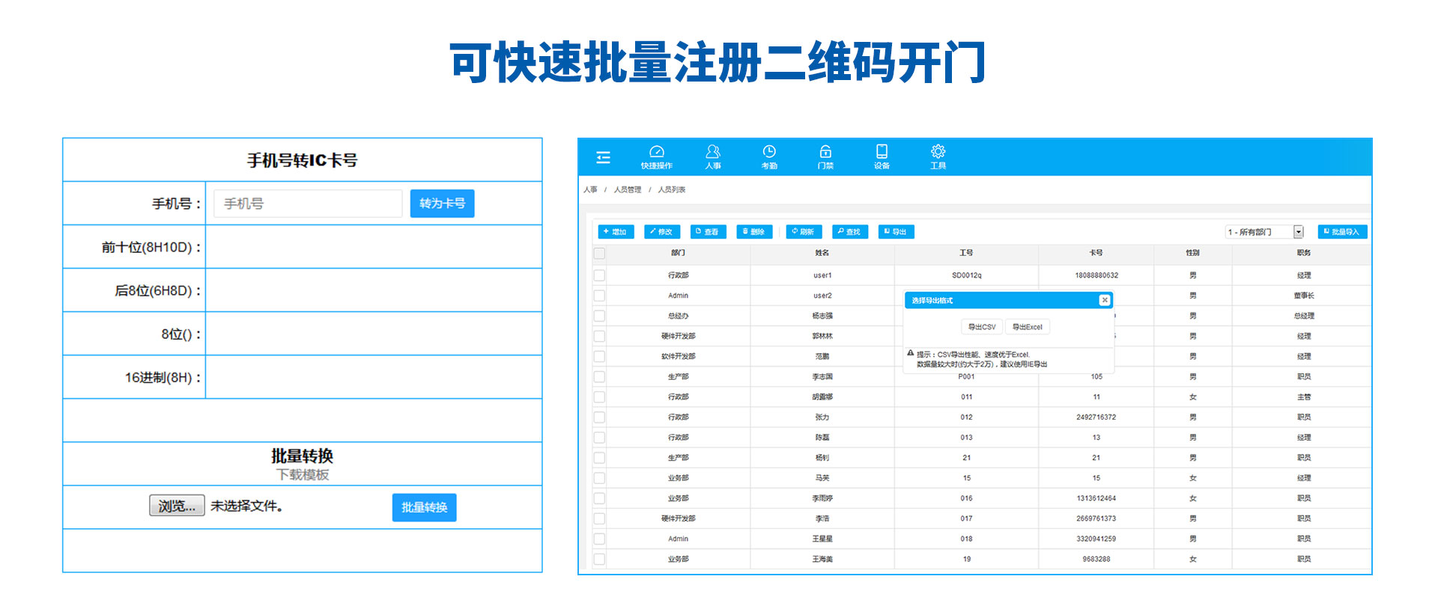The image size is (1438, 600).
Task: Select the card number 9683288 cell
Action: coord(1096,559)
